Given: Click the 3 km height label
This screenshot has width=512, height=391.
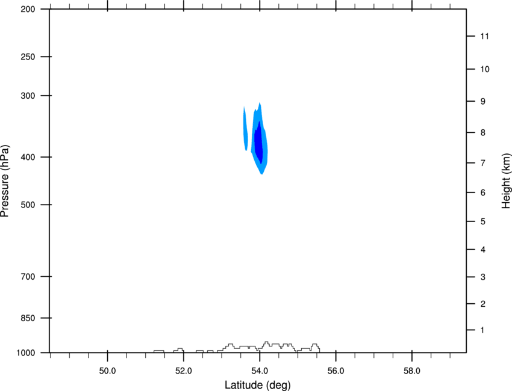Looking at the screenshot, I should [482, 277].
